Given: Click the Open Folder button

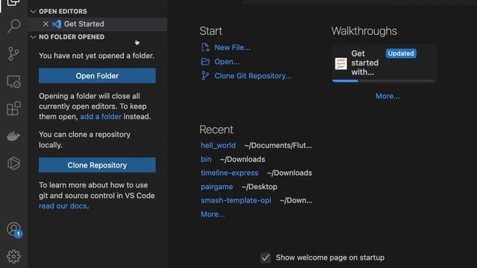Looking at the screenshot, I should [97, 76].
